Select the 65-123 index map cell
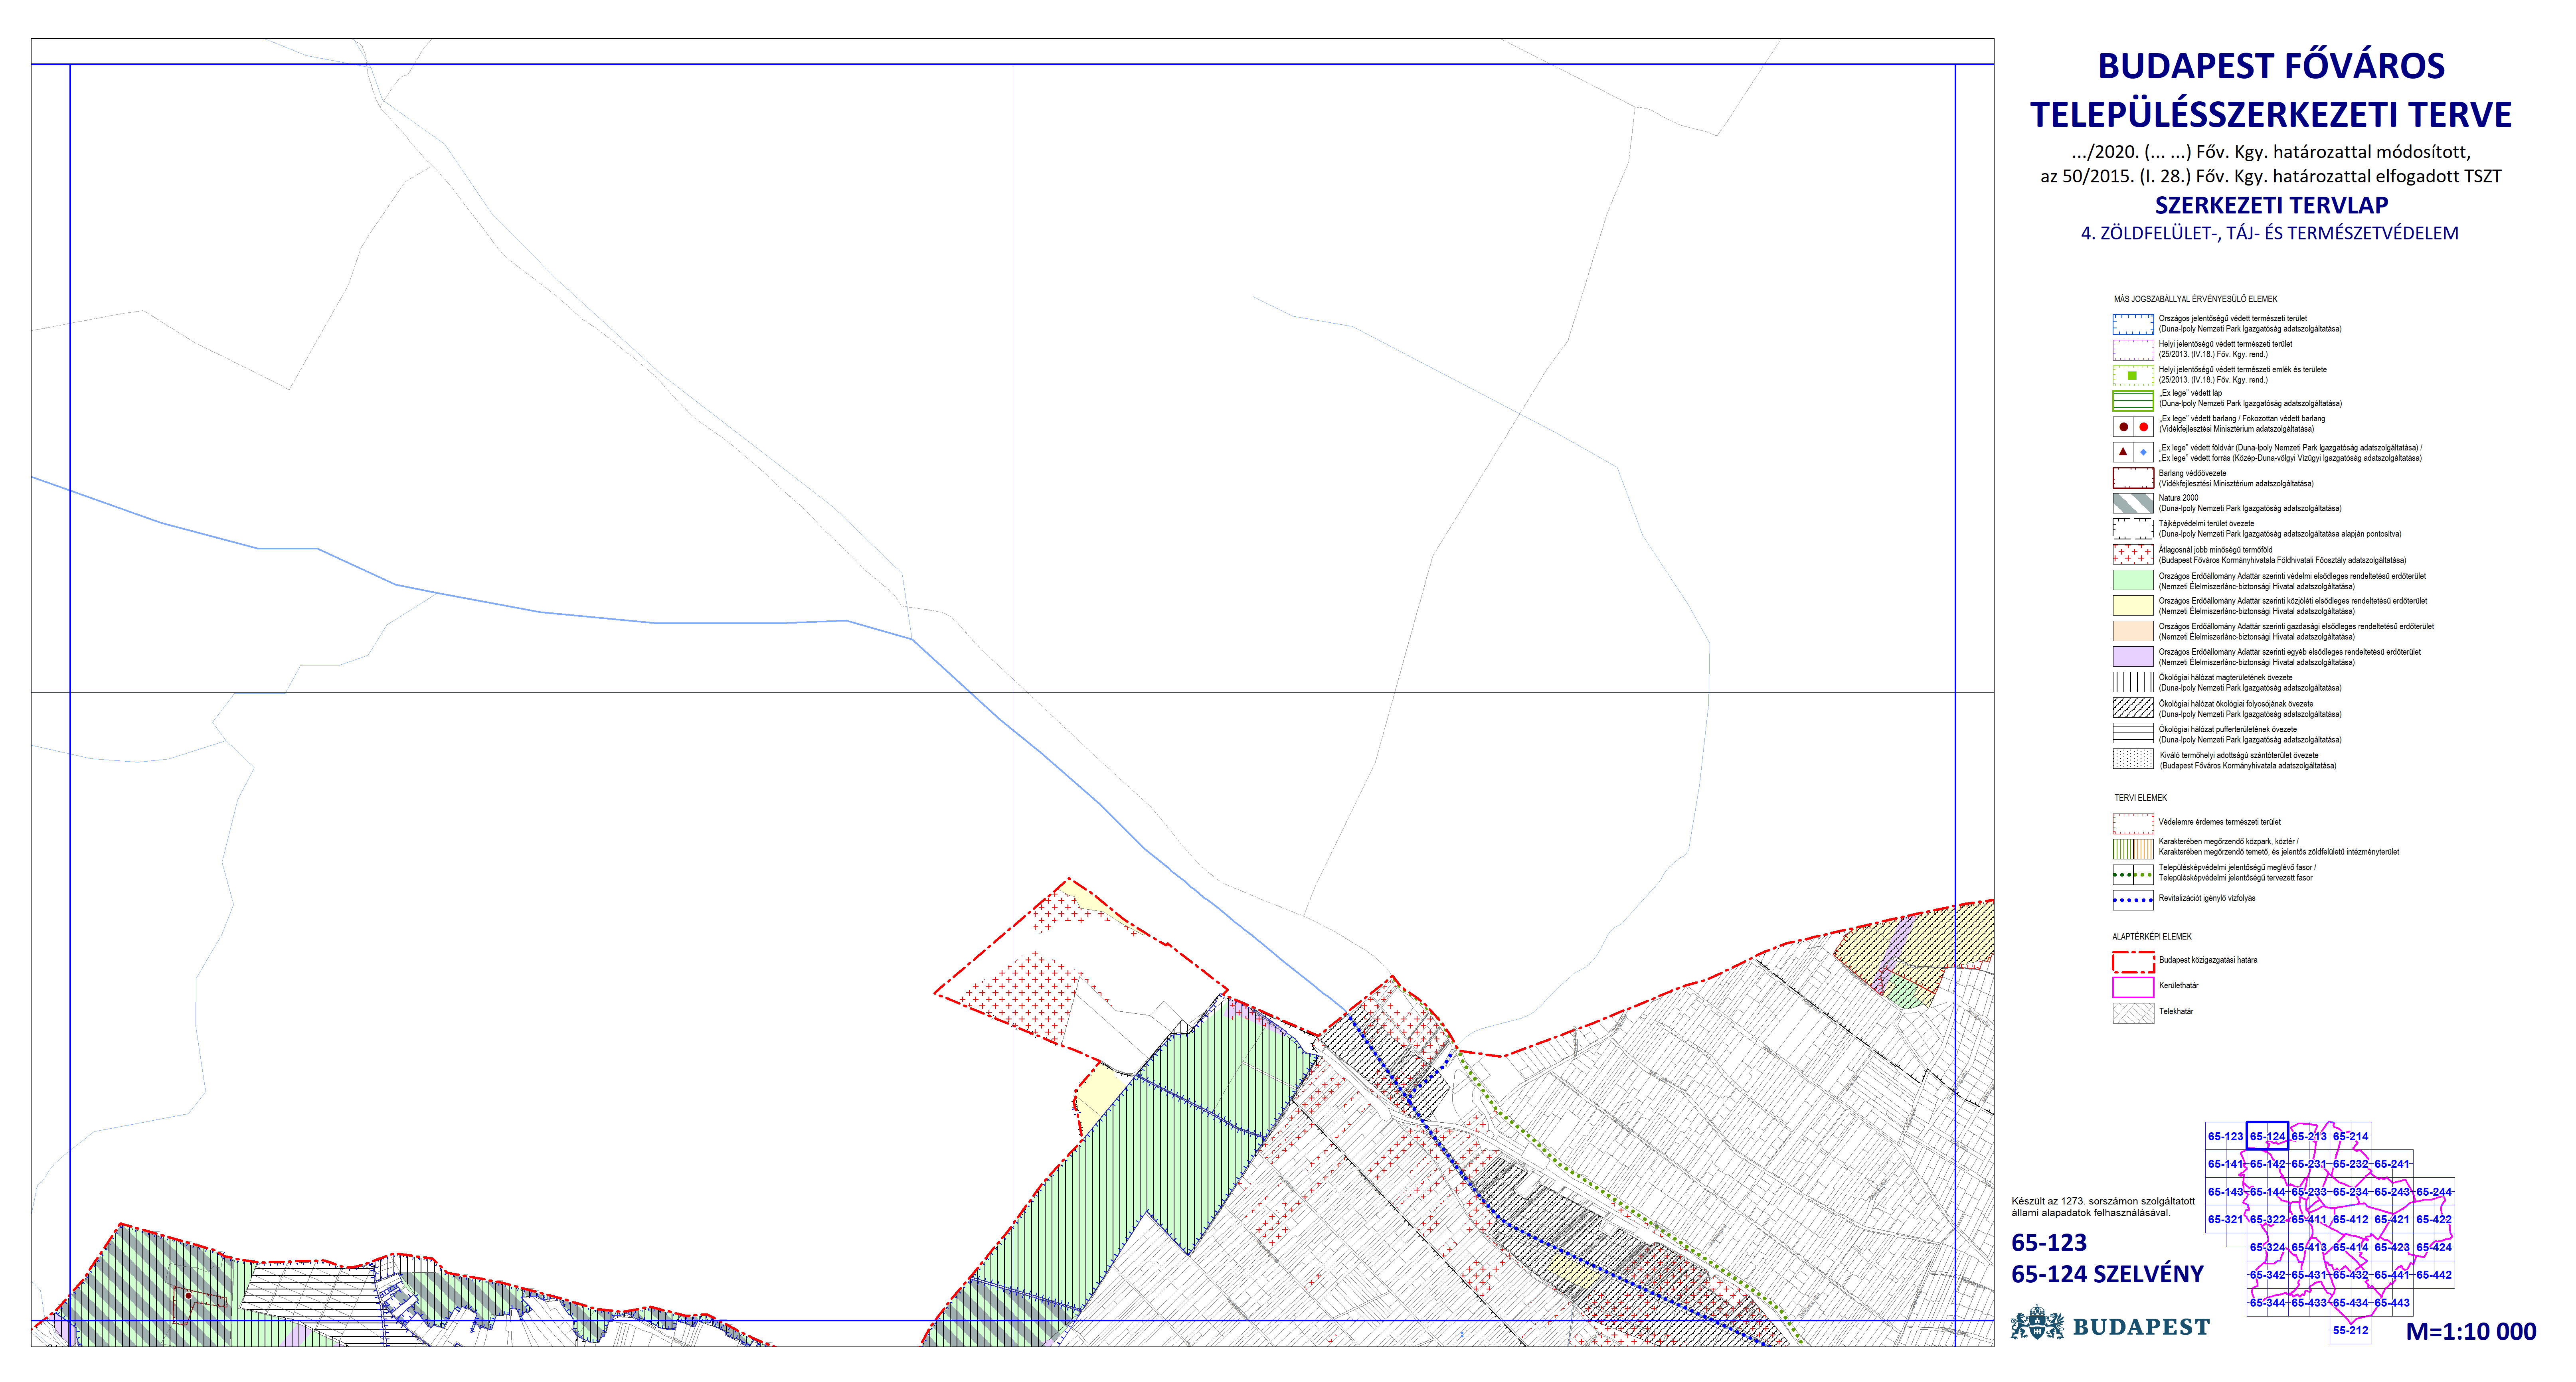The width and height of the screenshot is (2576, 1382). [2226, 1136]
